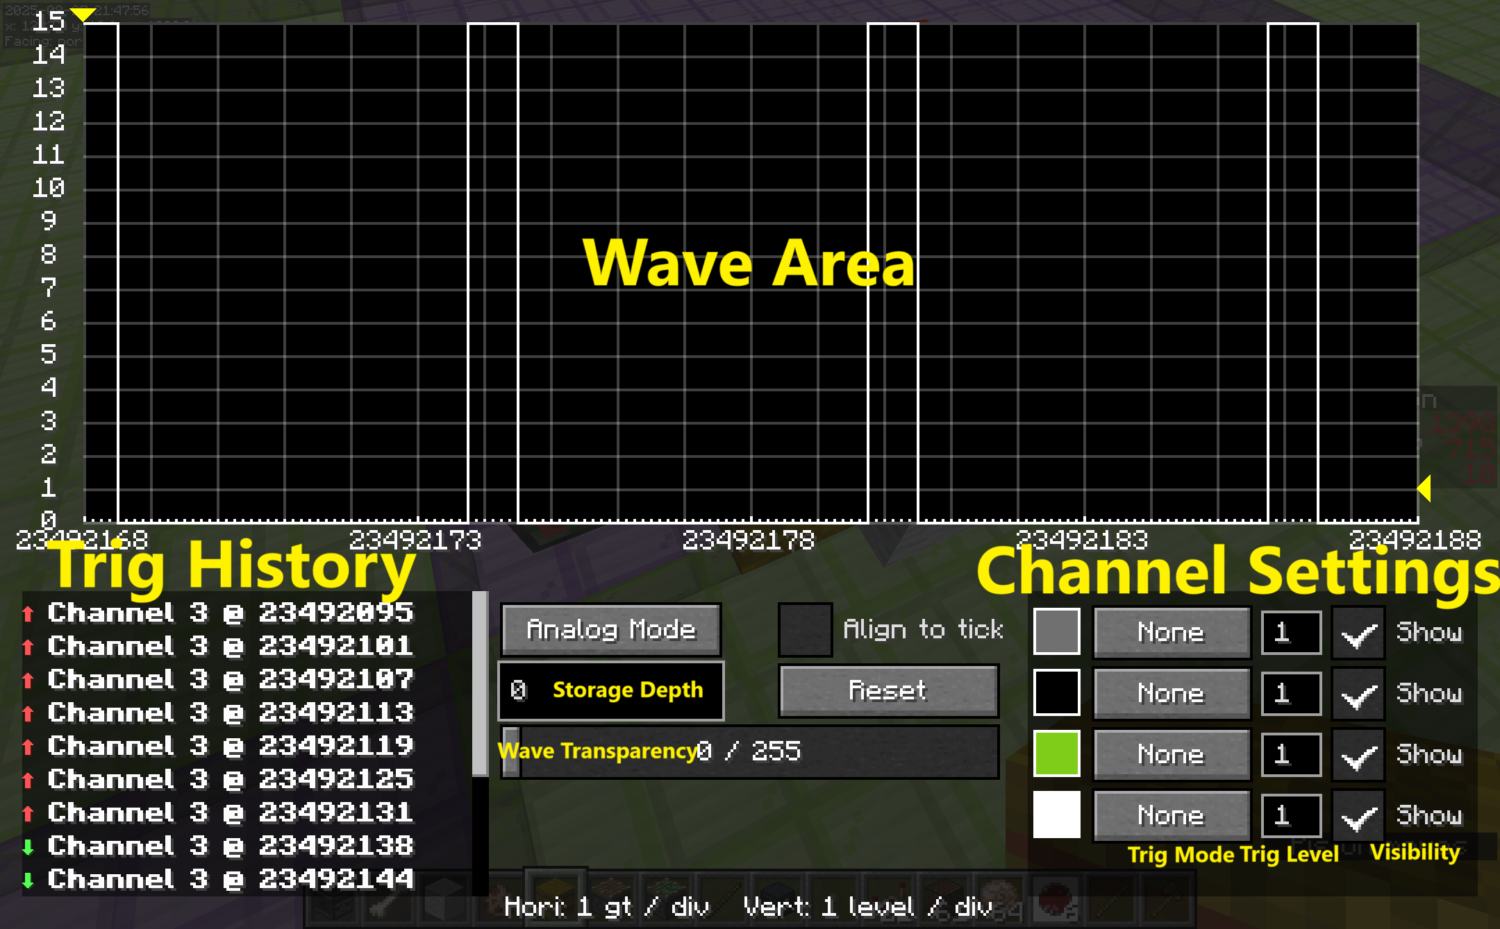
Task: Click time axis label 23492178
Action: pos(749,540)
